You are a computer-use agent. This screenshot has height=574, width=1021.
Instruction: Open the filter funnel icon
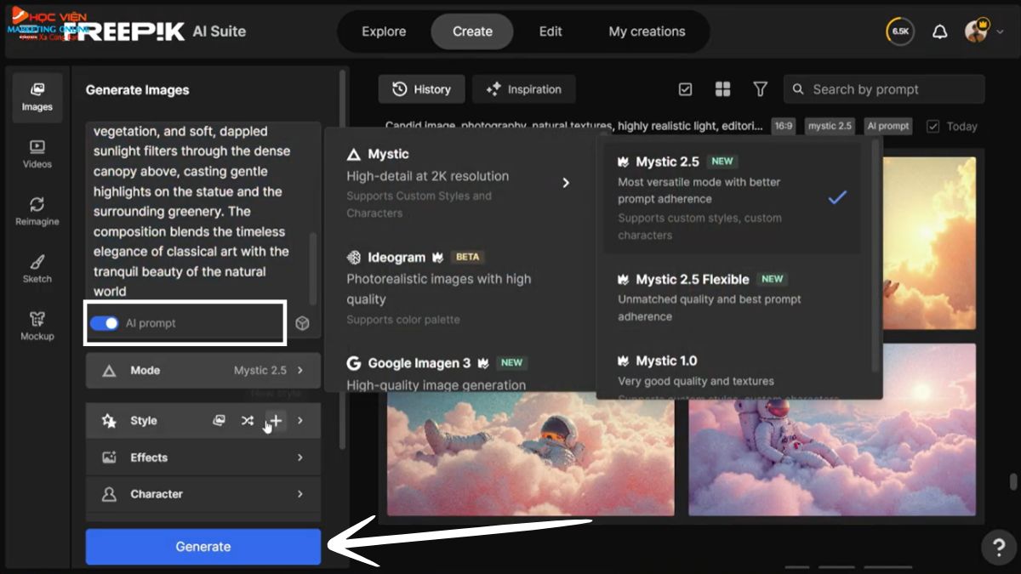pos(760,89)
